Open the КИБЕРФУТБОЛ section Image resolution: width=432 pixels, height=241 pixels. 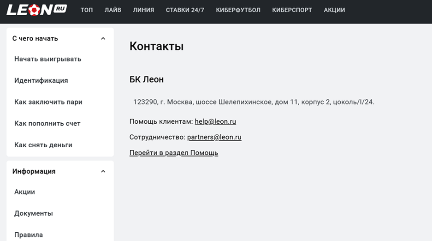tap(238, 10)
